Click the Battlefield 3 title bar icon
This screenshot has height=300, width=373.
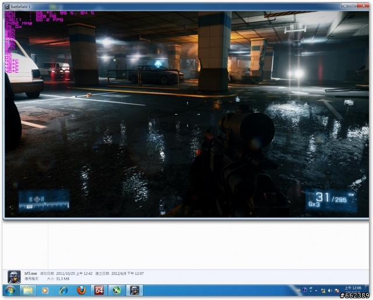pyautogui.click(x=7, y=6)
